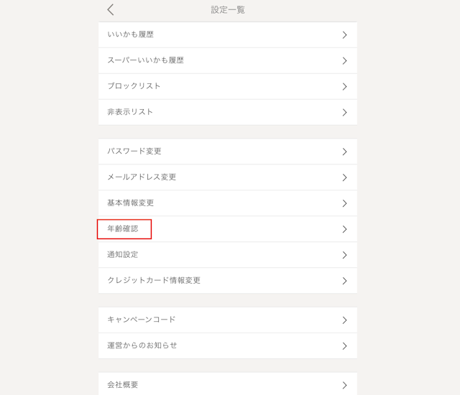The height and width of the screenshot is (395, 460).
Task: Click the arrow on the 年齢確認 row
Action: [345, 229]
